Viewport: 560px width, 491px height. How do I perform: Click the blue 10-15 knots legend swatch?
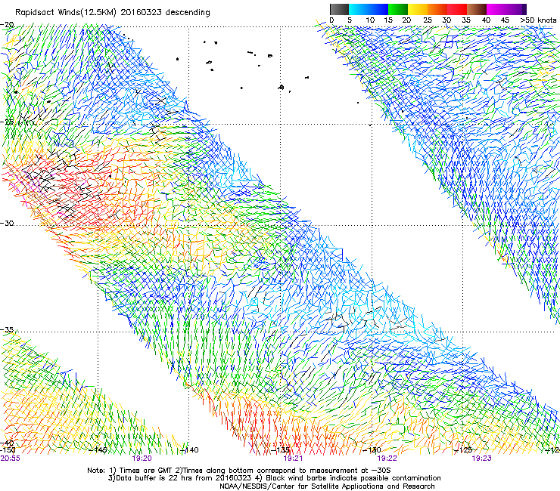pos(378,9)
